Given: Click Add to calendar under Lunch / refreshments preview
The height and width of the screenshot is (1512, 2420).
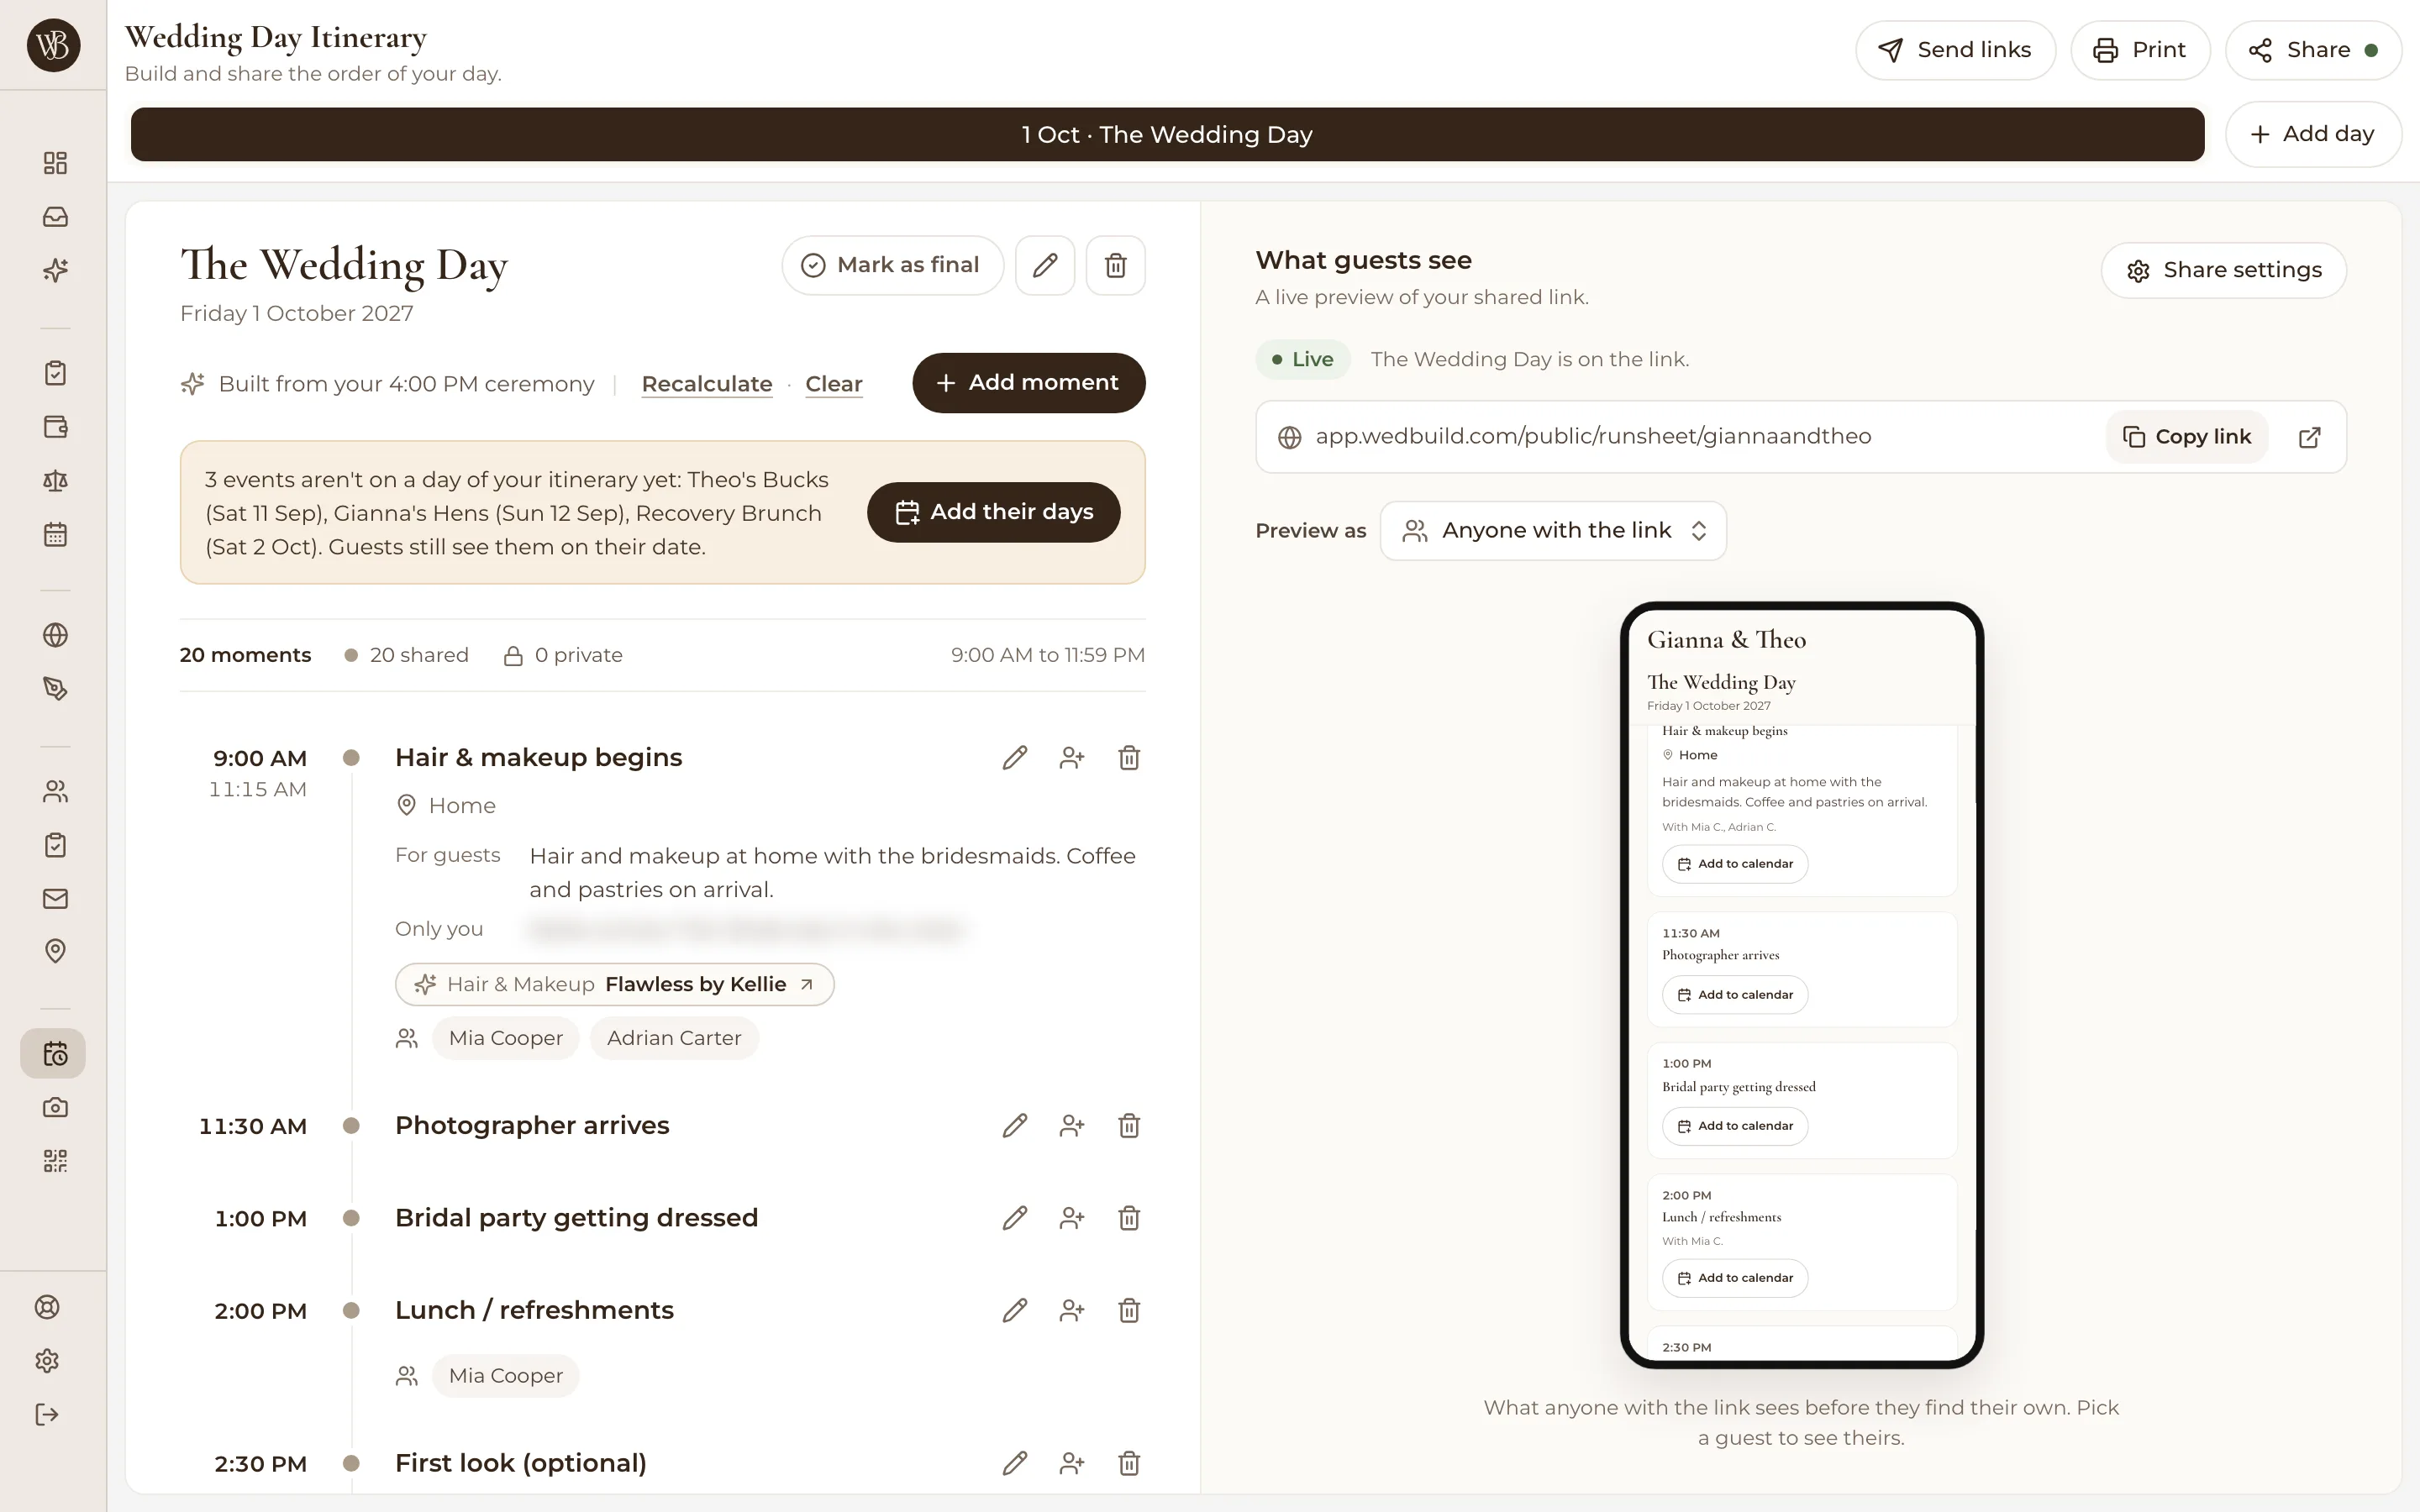Looking at the screenshot, I should [1735, 1278].
